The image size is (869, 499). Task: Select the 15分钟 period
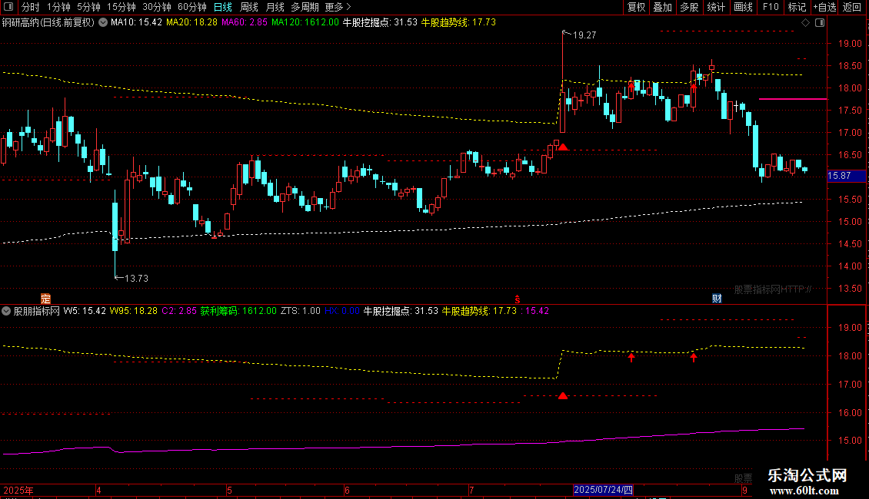[122, 7]
